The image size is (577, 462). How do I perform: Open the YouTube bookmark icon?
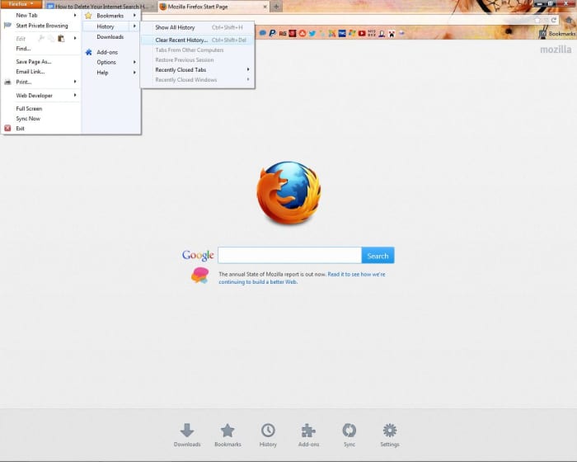click(x=362, y=34)
